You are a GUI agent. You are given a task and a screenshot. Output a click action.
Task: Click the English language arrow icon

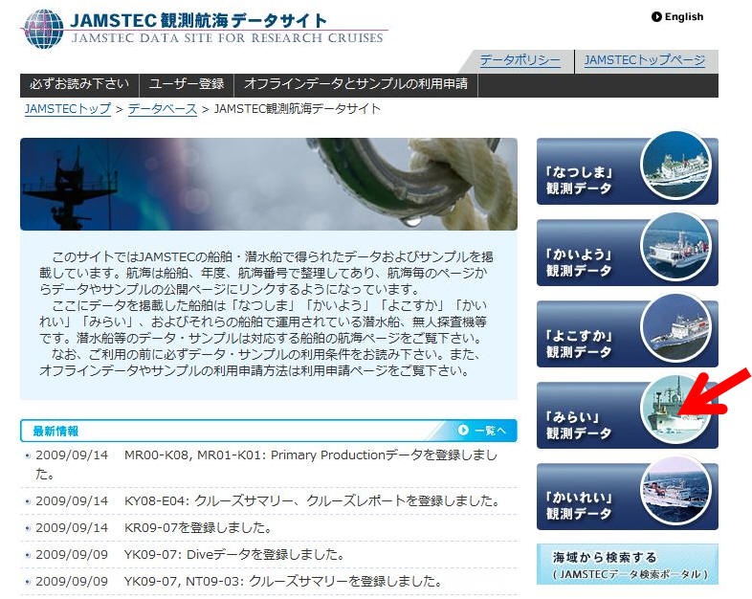click(656, 16)
